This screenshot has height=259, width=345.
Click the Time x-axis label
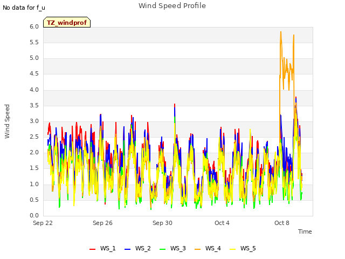tap(305, 231)
